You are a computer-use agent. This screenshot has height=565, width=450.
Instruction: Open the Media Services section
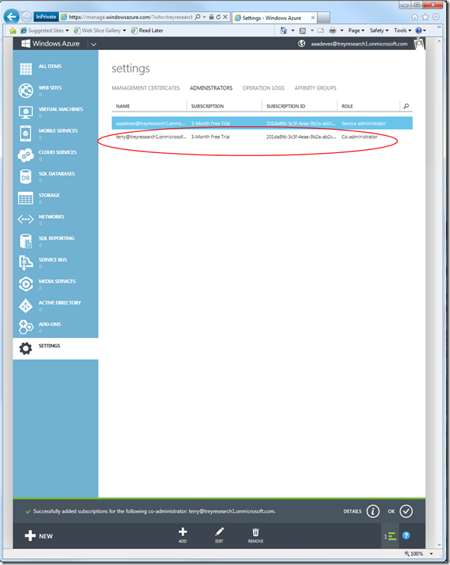click(x=55, y=284)
